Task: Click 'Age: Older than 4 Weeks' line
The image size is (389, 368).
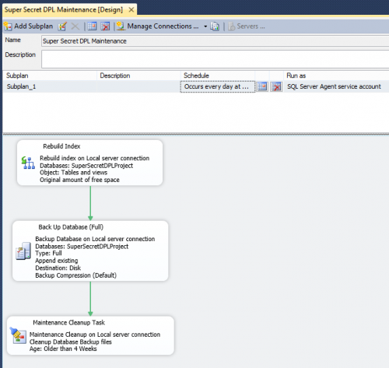Action: (63, 349)
